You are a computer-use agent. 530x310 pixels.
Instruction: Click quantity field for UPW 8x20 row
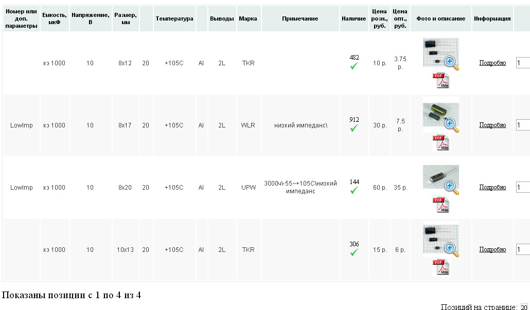(x=522, y=188)
